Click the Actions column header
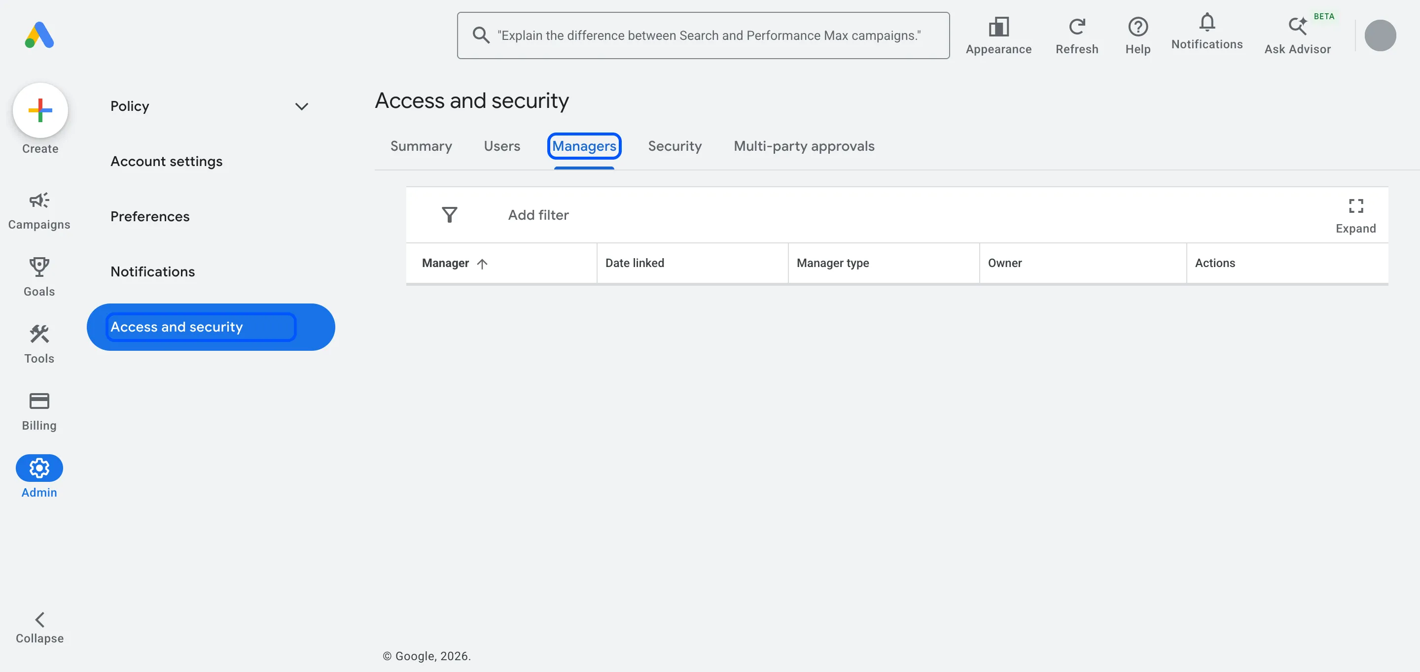Viewport: 1420px width, 672px height. pyautogui.click(x=1287, y=263)
